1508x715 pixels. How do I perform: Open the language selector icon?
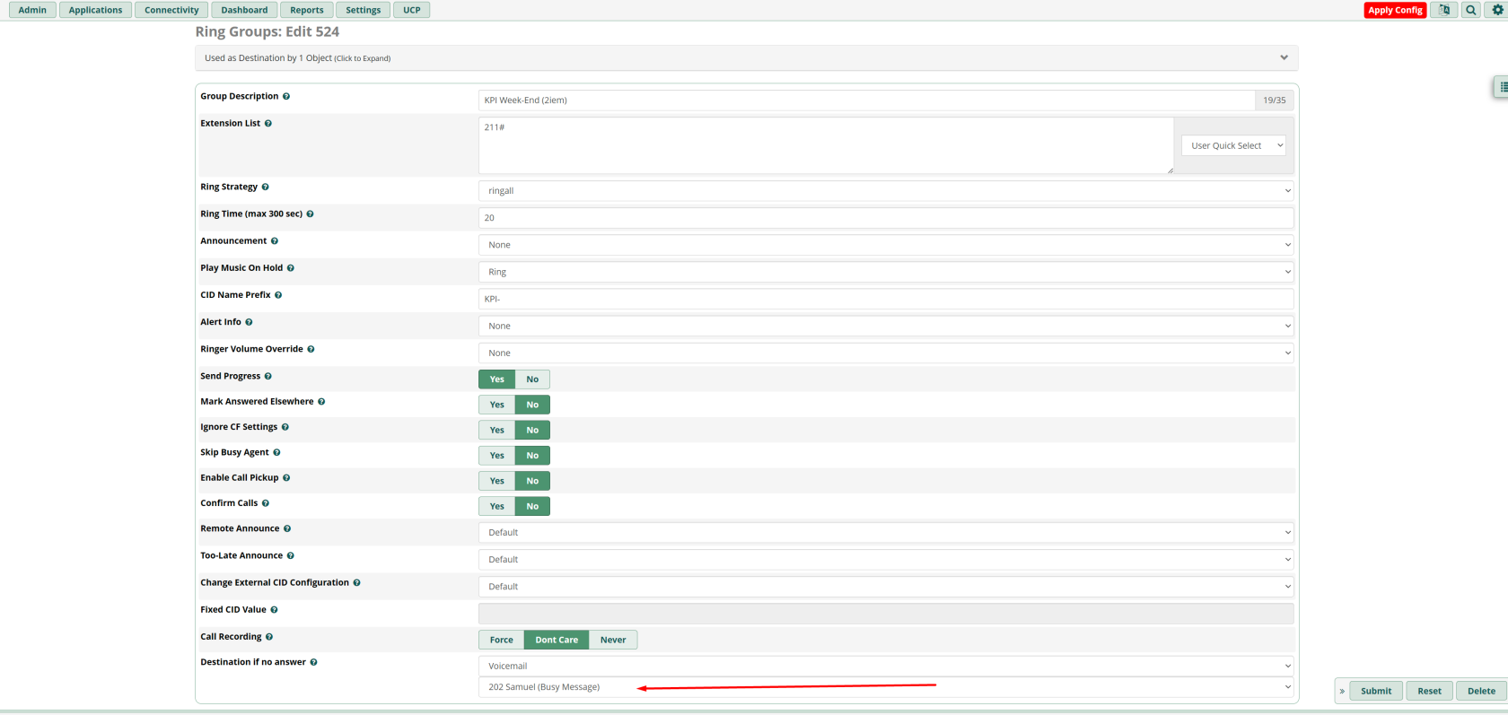pyautogui.click(x=1443, y=10)
